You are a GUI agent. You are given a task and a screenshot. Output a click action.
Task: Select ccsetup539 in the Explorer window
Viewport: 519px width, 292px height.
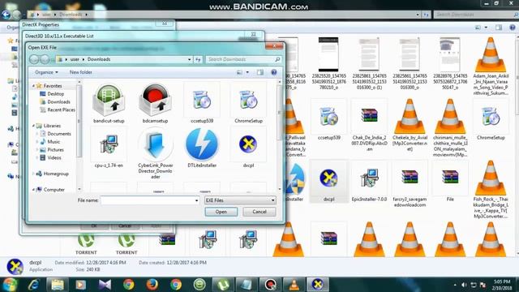point(328,120)
